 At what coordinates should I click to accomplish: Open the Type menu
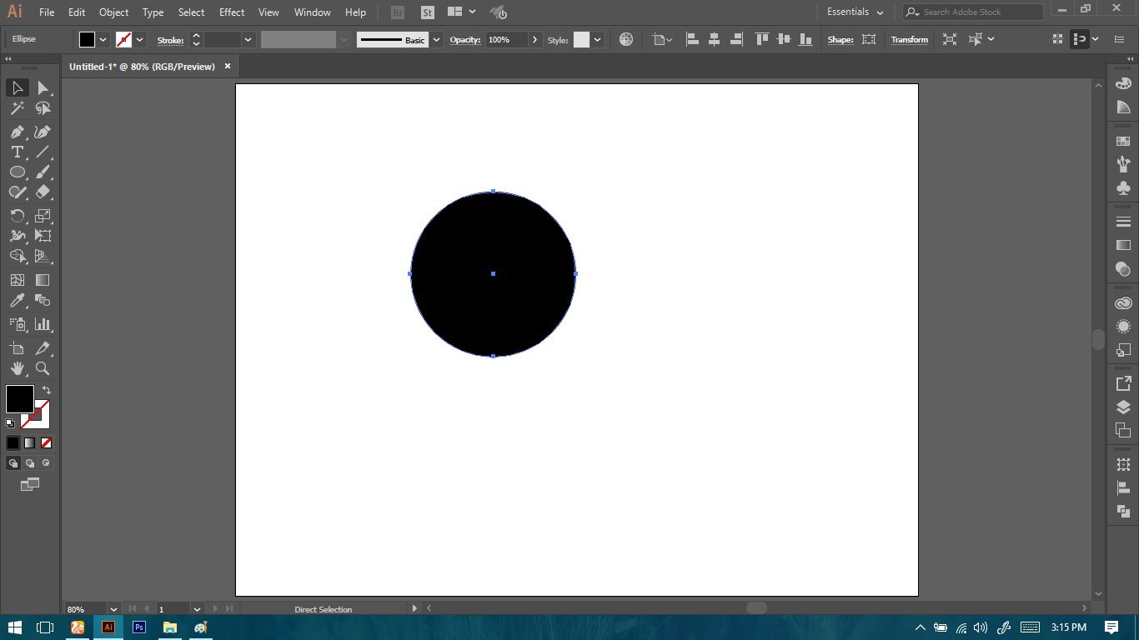(153, 12)
